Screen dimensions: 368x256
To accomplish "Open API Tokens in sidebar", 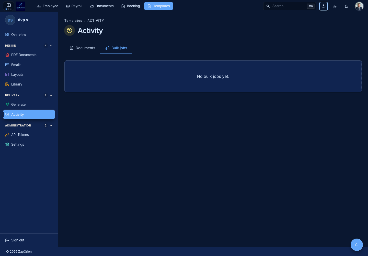I will point(29,135).
